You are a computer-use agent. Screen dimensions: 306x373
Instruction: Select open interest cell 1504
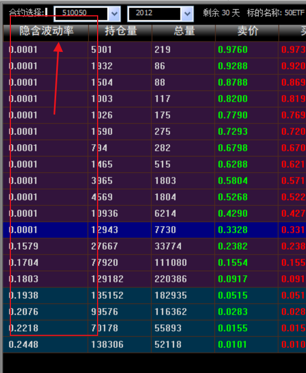coord(102,82)
